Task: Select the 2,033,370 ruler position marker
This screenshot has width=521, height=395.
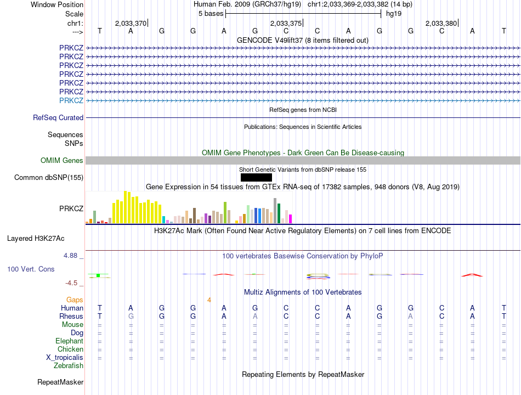Action: pyautogui.click(x=131, y=23)
